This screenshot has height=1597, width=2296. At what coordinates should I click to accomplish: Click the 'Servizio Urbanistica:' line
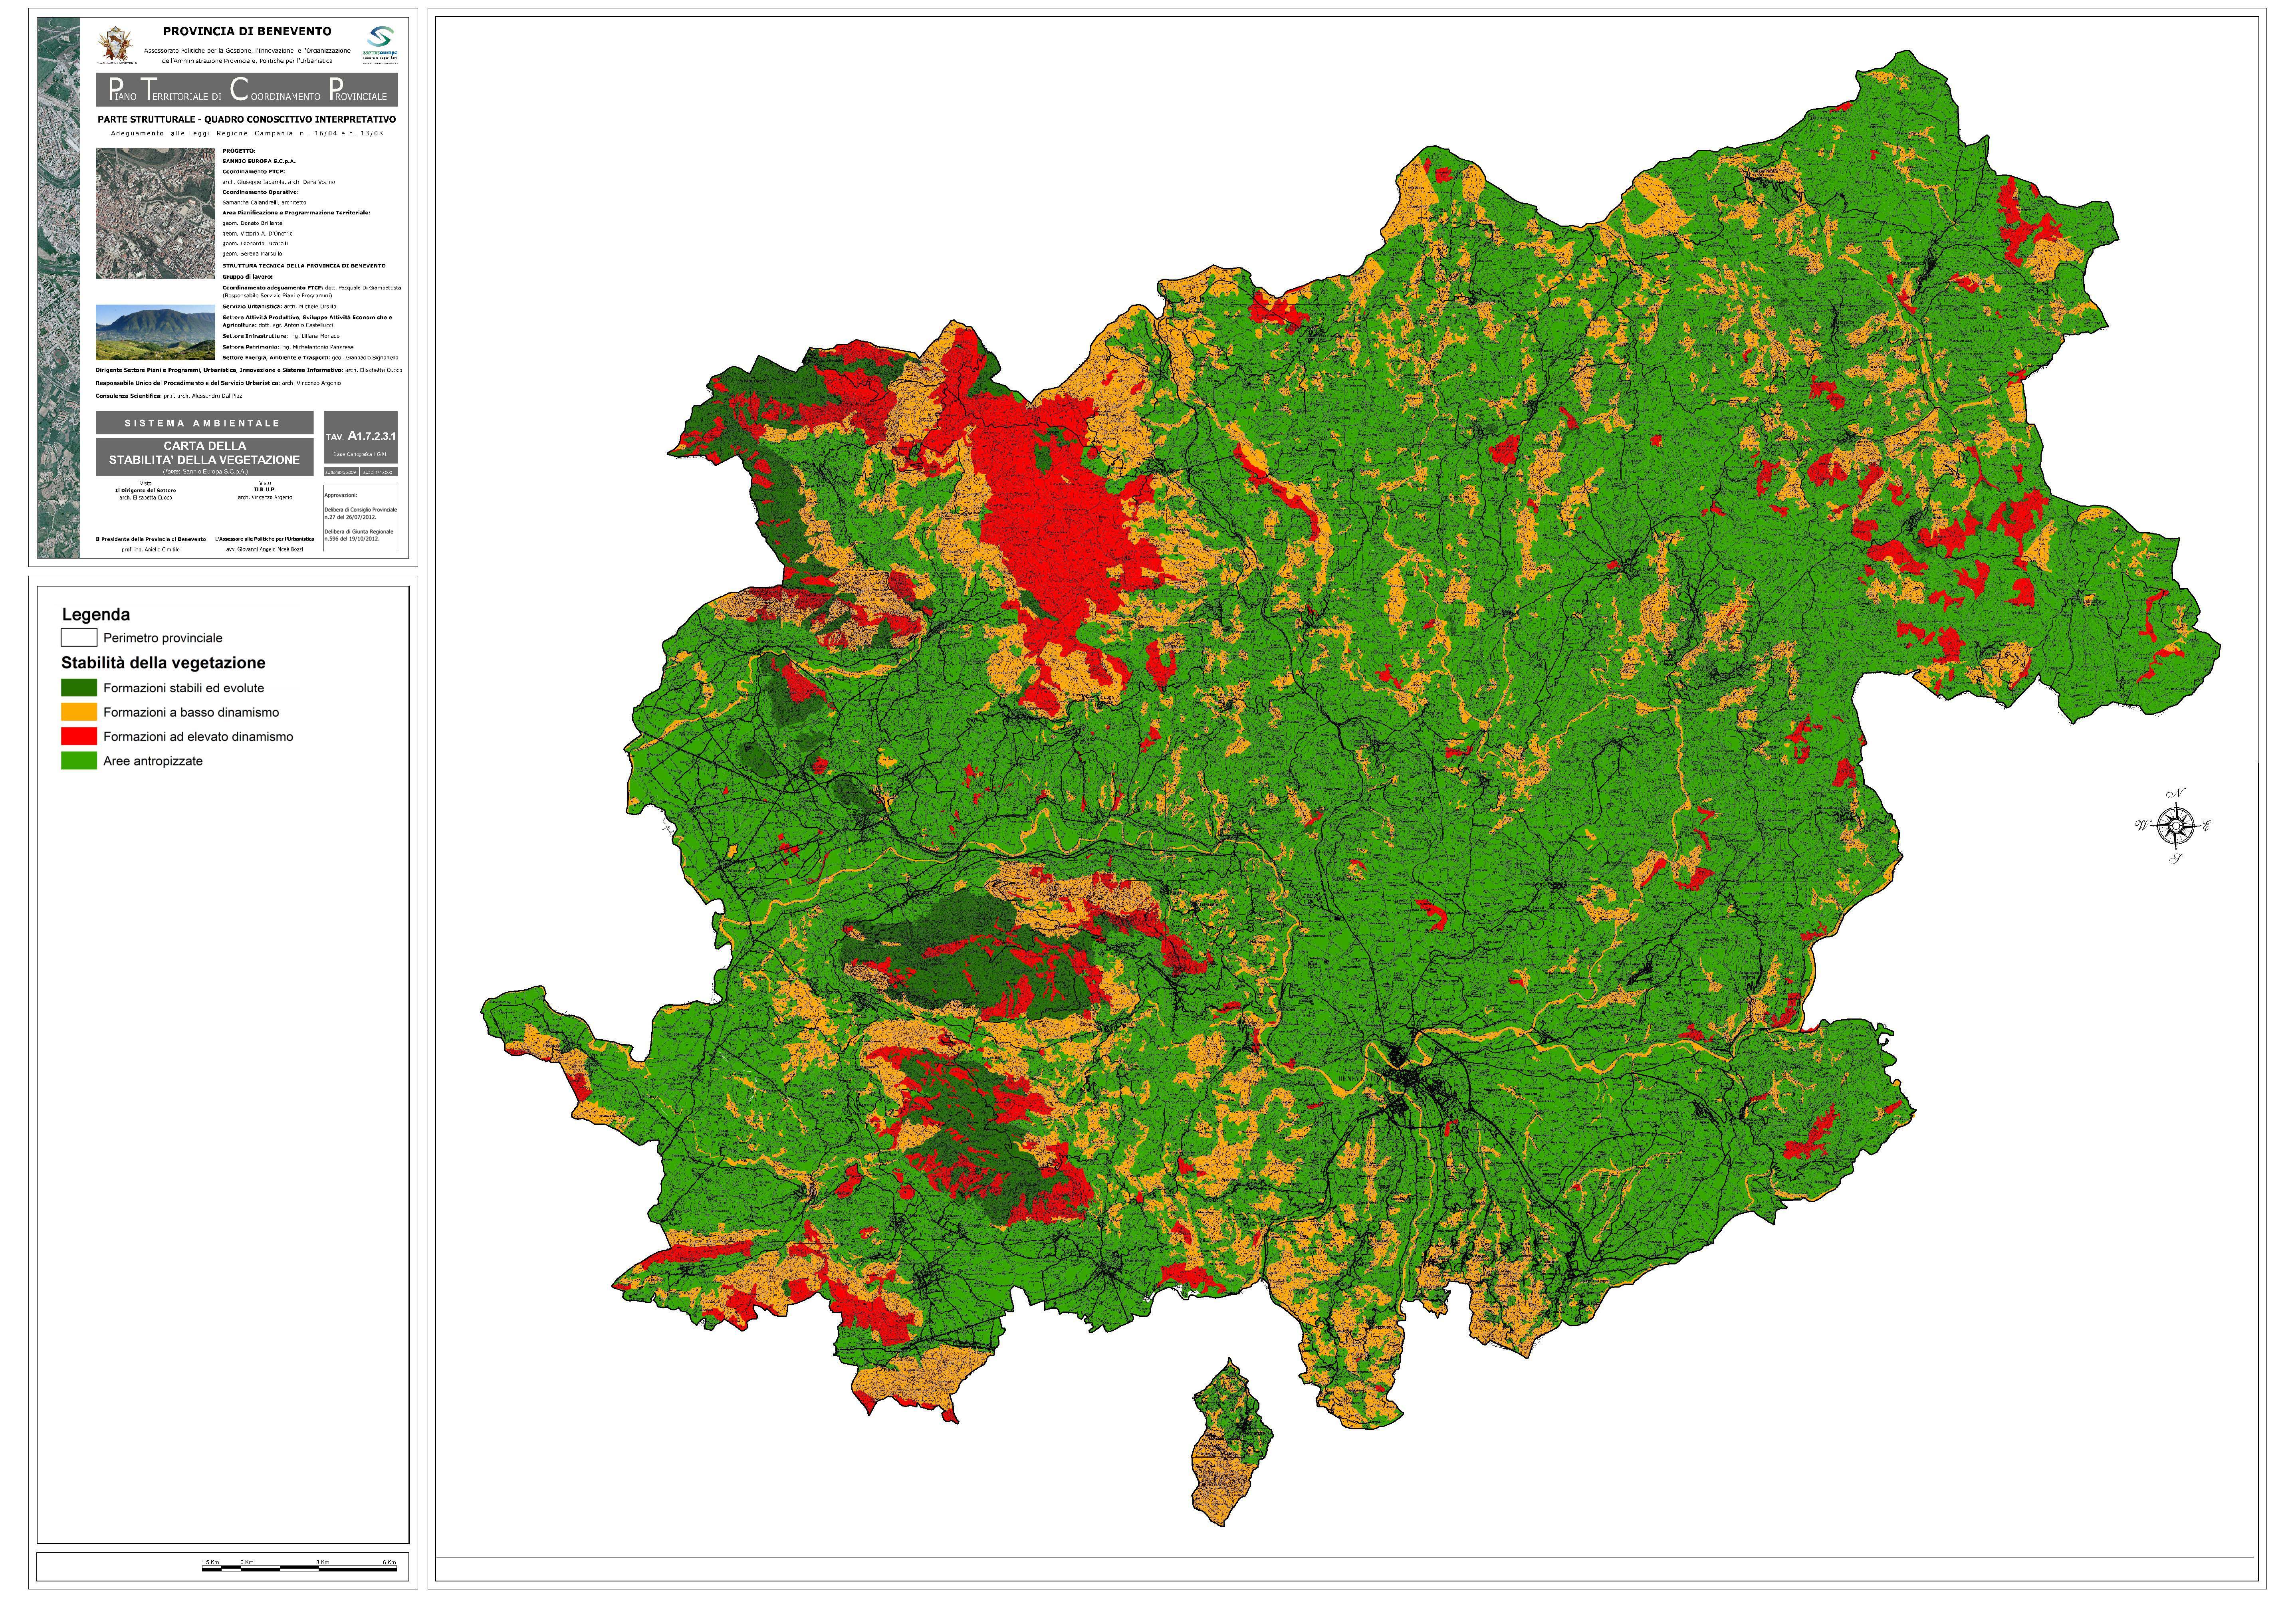click(279, 307)
